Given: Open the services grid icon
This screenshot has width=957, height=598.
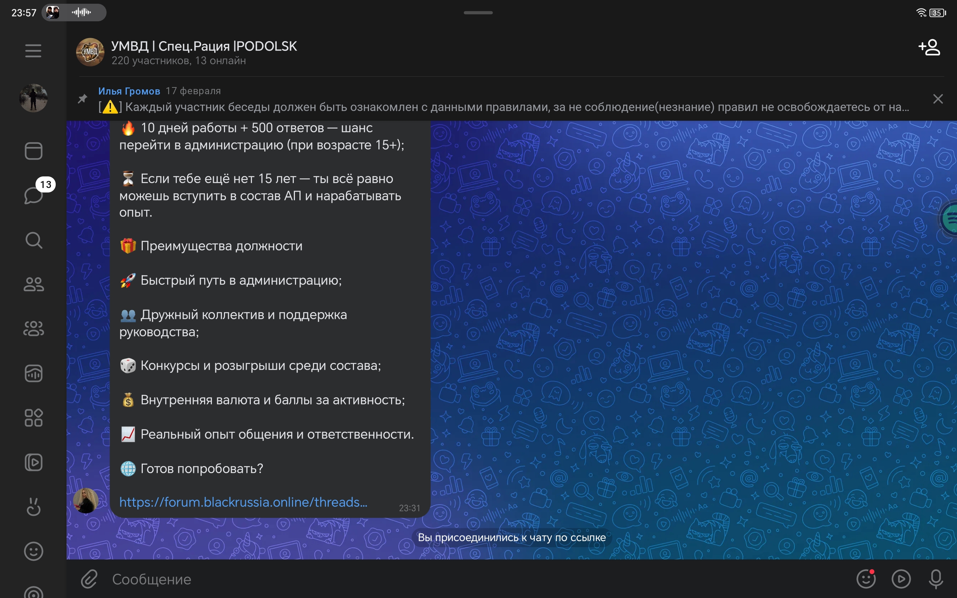Looking at the screenshot, I should click(34, 417).
